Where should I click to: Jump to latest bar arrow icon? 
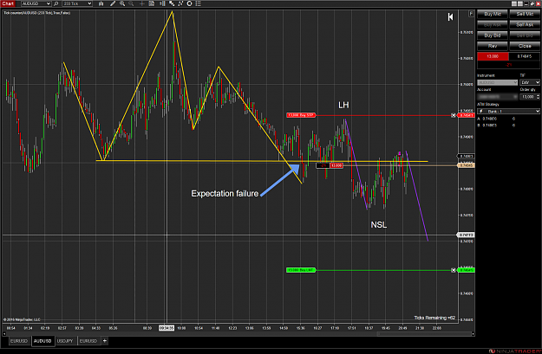450,17
